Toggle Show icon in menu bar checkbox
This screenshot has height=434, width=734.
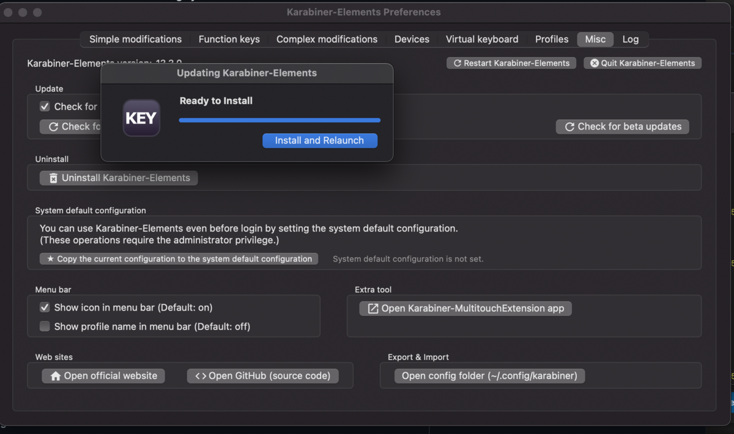pyautogui.click(x=45, y=307)
